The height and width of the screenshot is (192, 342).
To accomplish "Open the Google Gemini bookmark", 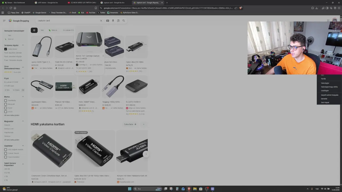I will pos(39,13).
